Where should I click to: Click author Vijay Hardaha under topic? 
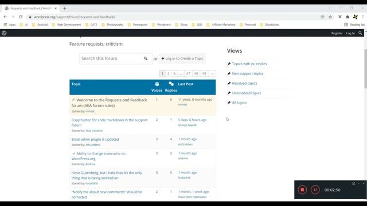click(94, 131)
